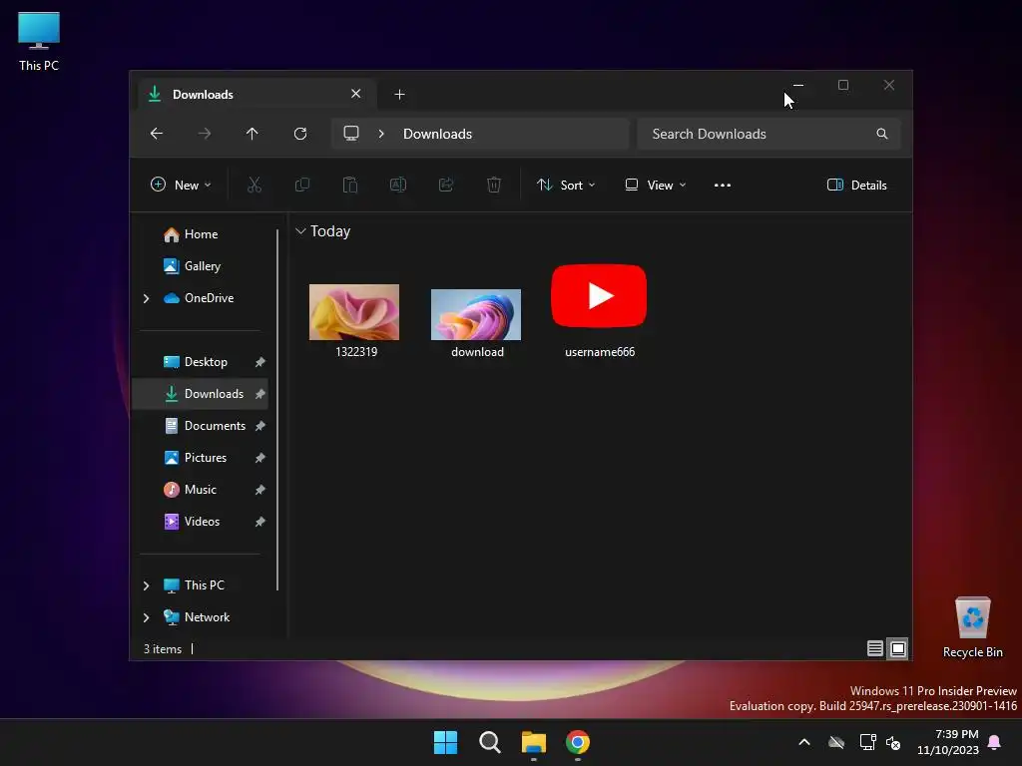
Task: Unpin Videos from quick access
Action: point(260,522)
